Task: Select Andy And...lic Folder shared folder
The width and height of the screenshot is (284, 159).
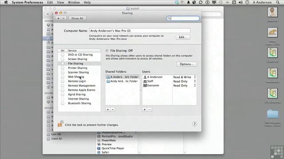Action: tap(122, 81)
